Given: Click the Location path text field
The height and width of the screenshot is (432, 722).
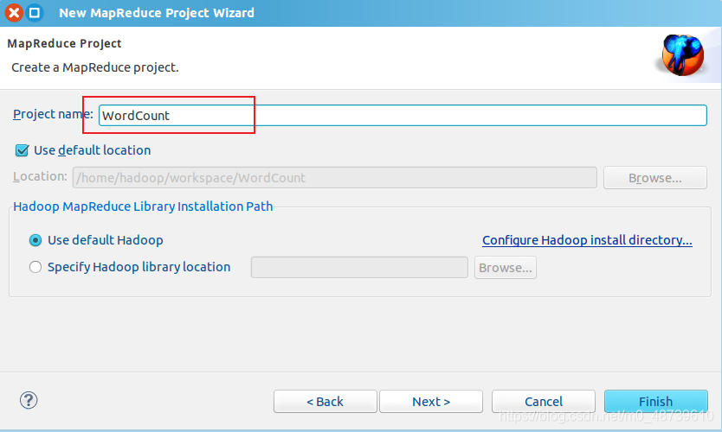Looking at the screenshot, I should (335, 178).
